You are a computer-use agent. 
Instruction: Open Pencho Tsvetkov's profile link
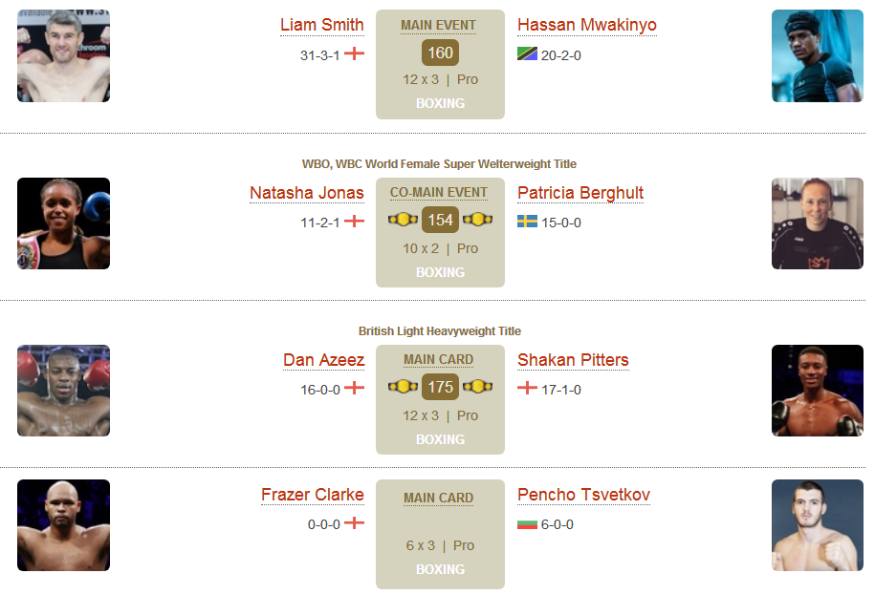(583, 495)
